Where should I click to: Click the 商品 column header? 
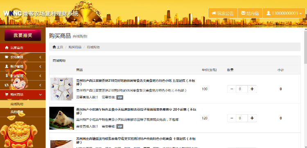[79, 70]
